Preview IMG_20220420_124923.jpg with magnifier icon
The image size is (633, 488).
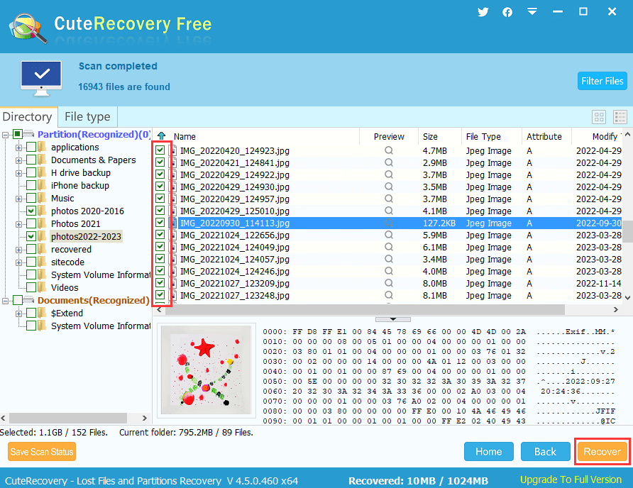point(389,150)
